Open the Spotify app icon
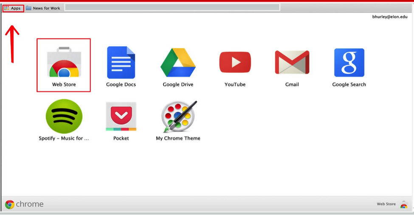Viewport: 414px width, 215px height. pyautogui.click(x=64, y=116)
